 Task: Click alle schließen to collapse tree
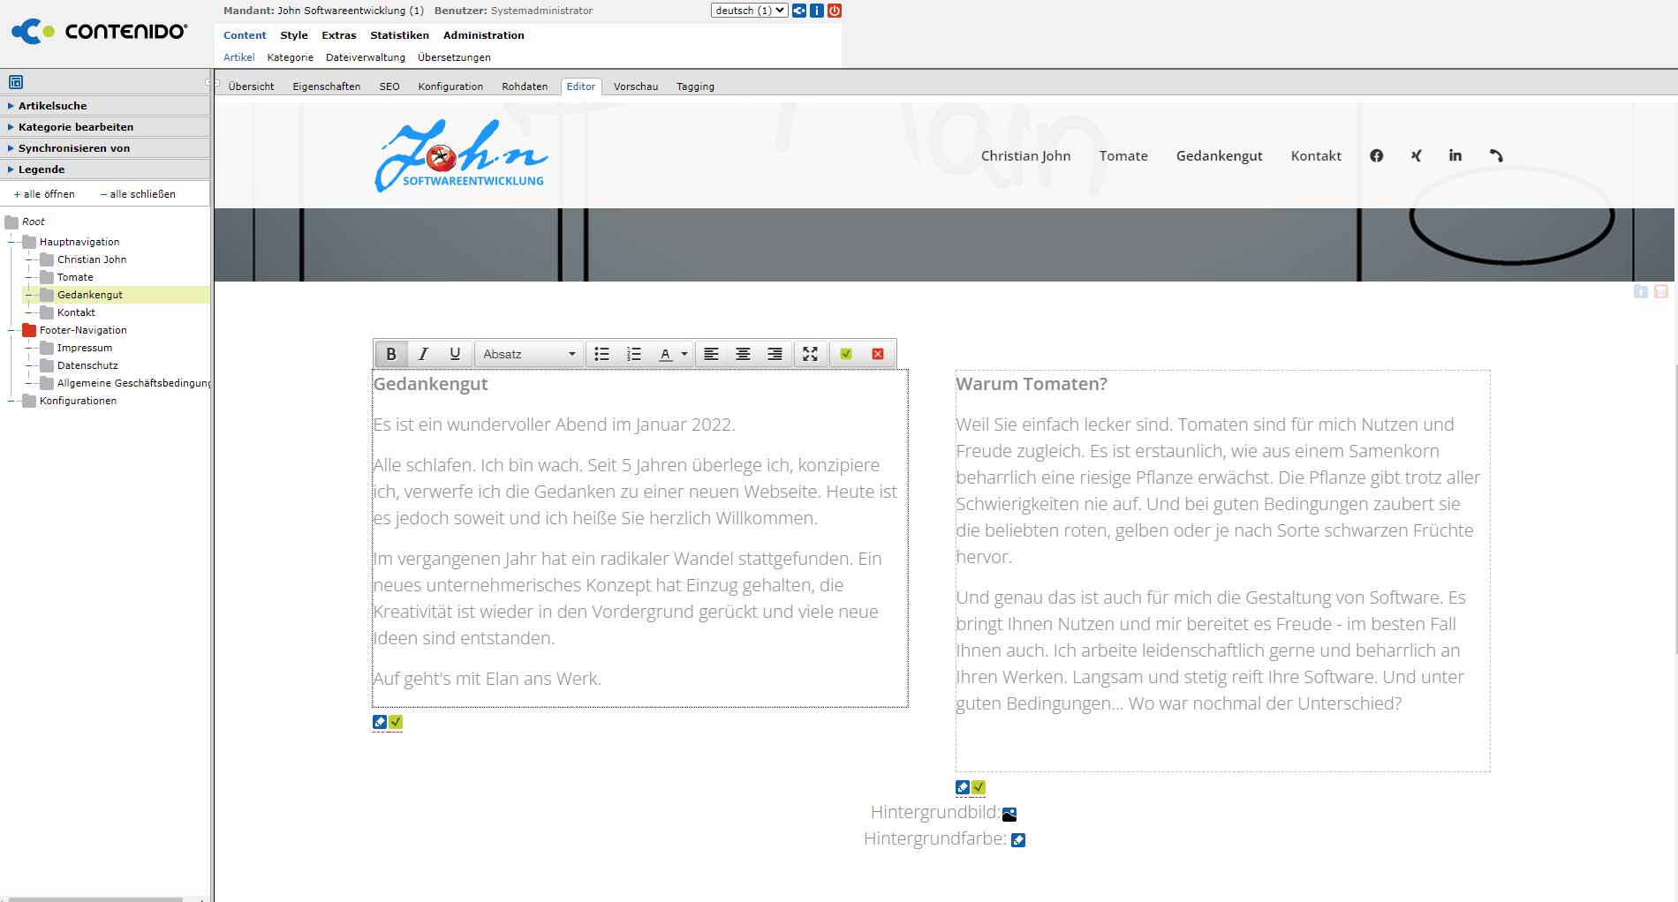coord(138,194)
